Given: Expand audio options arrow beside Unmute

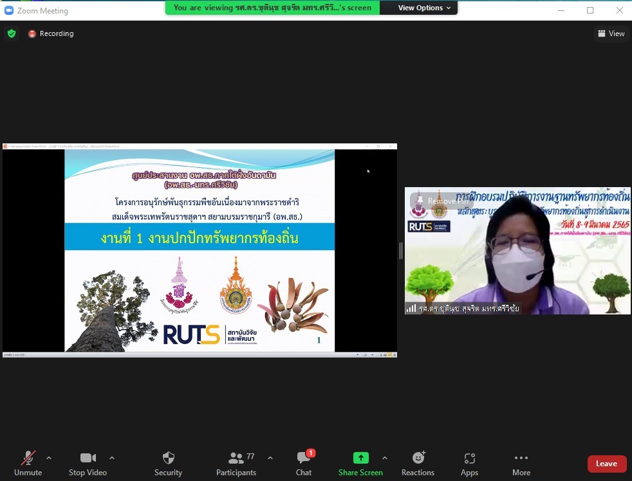Looking at the screenshot, I should 49,458.
